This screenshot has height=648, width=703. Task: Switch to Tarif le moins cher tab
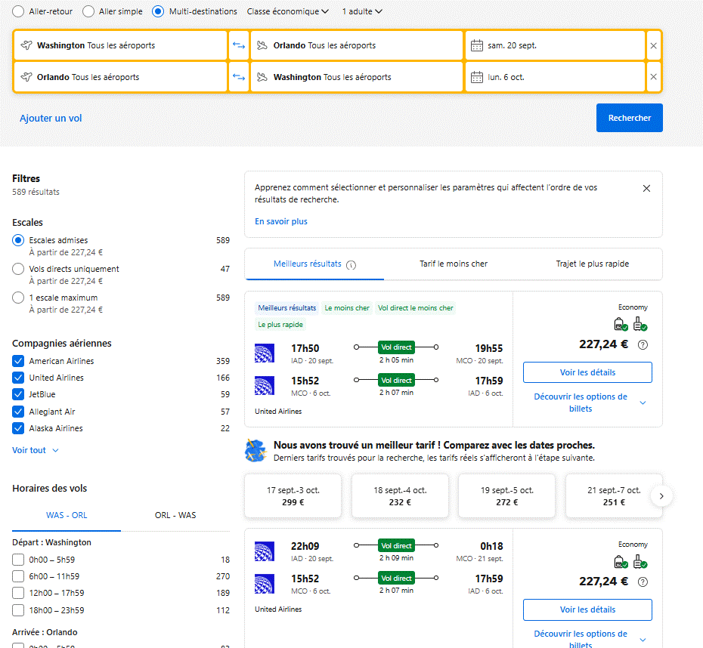[454, 264]
